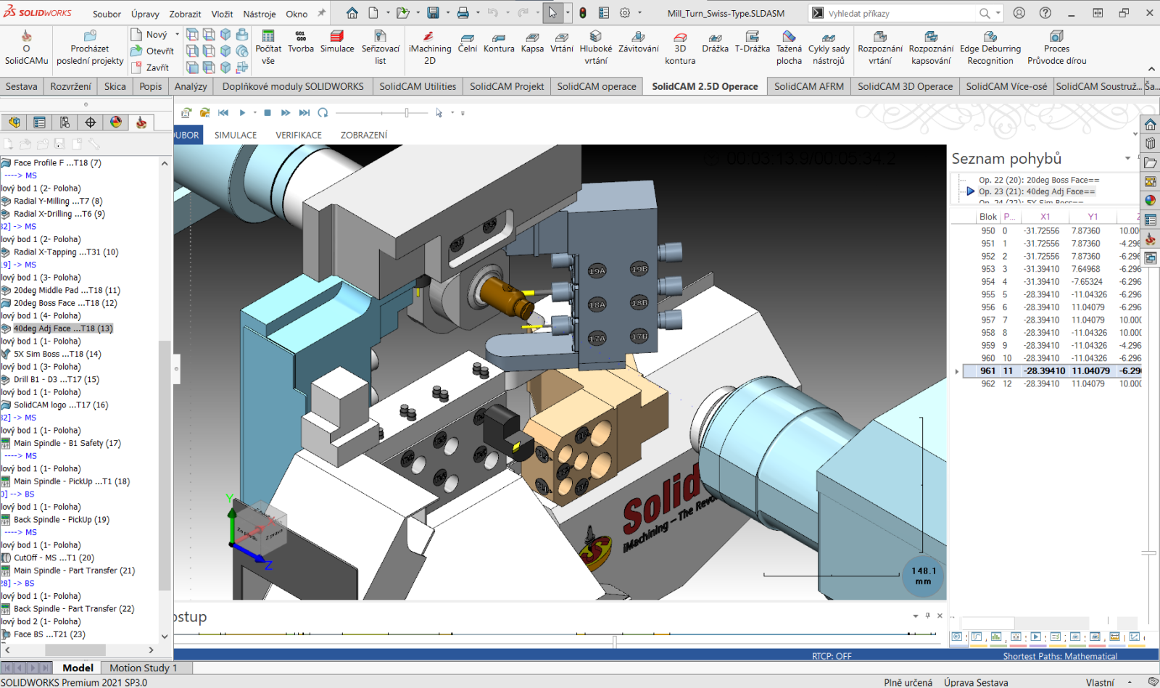
Task: Expand the Seznam pohybů panel dropdown
Action: (1127, 158)
